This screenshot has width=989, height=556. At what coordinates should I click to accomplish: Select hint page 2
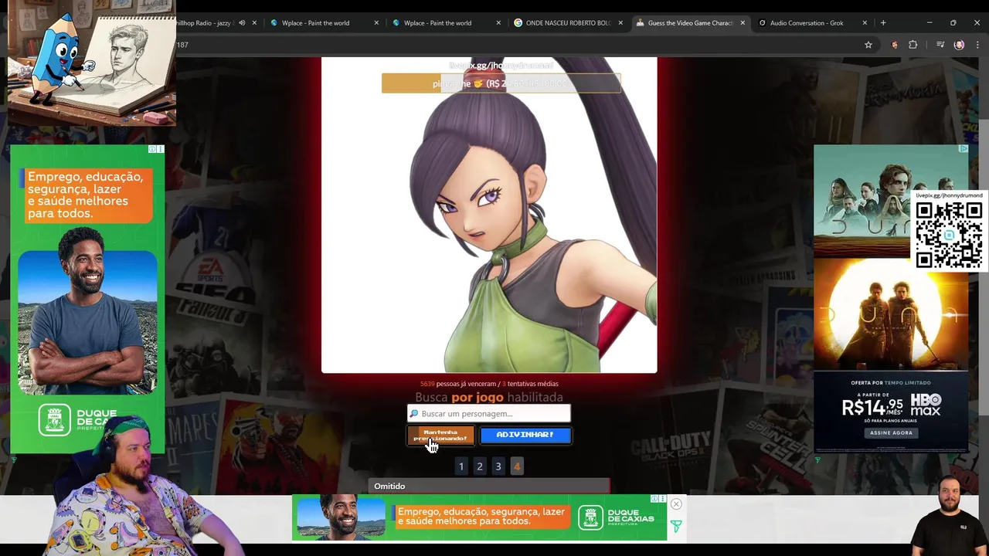(x=480, y=466)
